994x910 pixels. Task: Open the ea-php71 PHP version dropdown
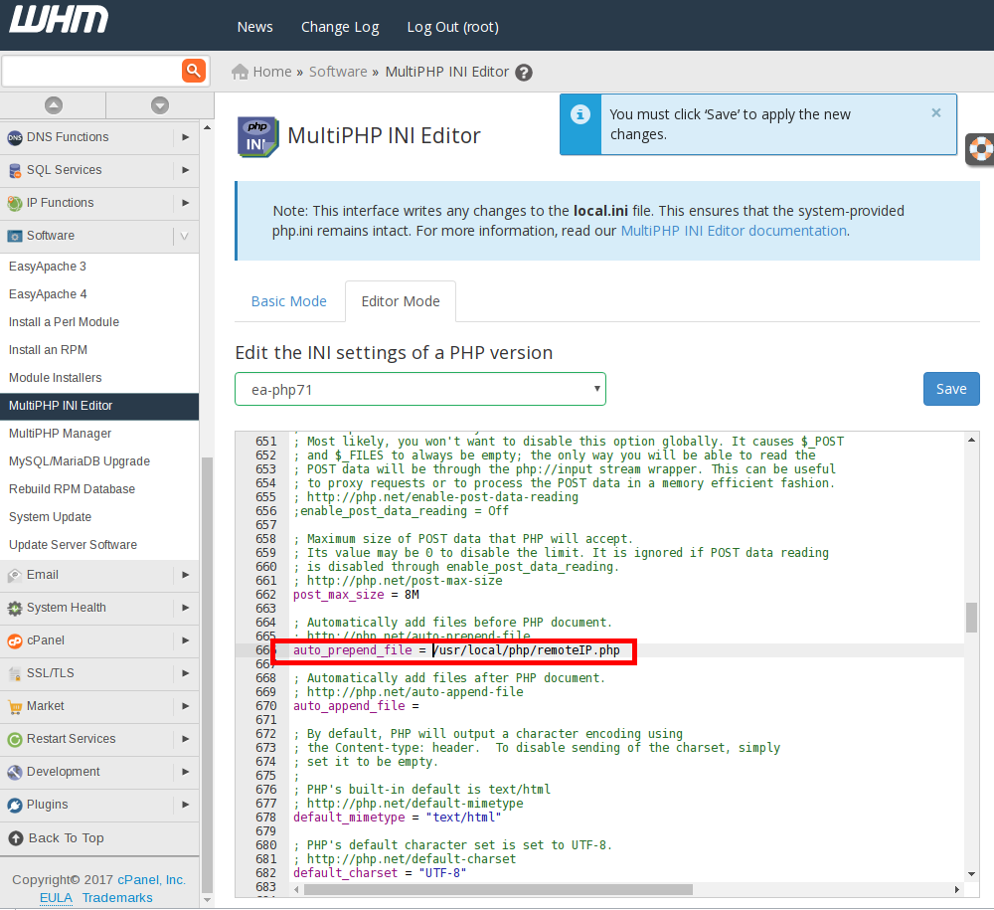pyautogui.click(x=420, y=390)
